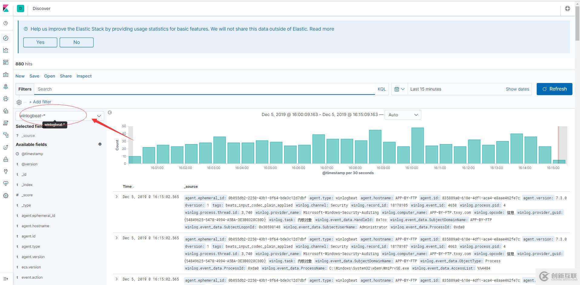The height and width of the screenshot is (285, 580).
Task: Open the help menu icon
Action: (x=568, y=8)
